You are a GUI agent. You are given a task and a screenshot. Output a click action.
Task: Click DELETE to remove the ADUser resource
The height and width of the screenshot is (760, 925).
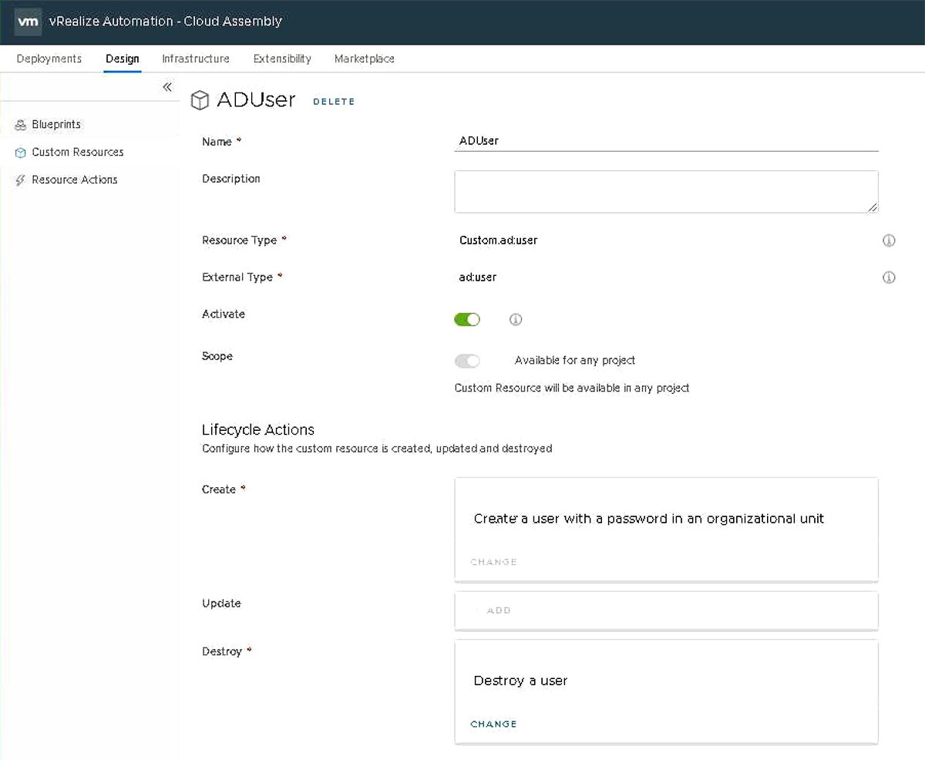(x=334, y=101)
